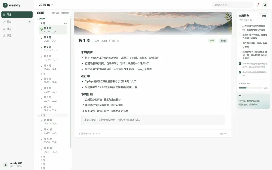Screen dimensions: 272x170
Task: Open the 2026 年 year dropdown
Action: [46, 5]
